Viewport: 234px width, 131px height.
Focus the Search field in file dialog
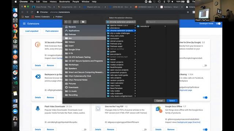point(162,22)
